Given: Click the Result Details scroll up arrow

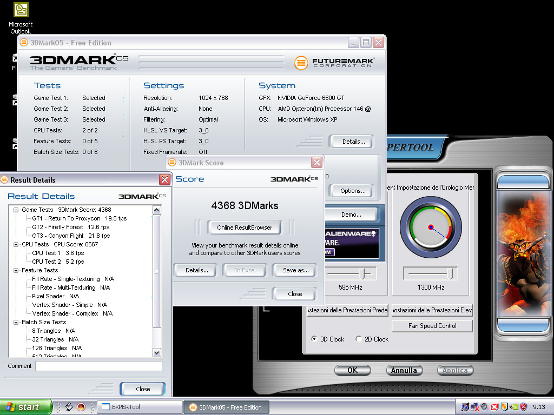Looking at the screenshot, I should click(x=157, y=210).
